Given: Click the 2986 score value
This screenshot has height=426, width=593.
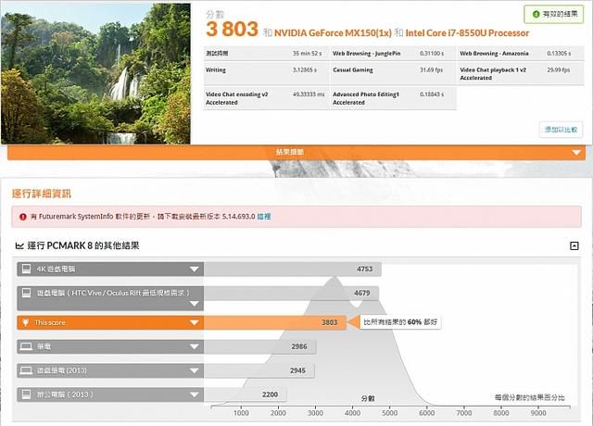Looking at the screenshot, I should 299,346.
